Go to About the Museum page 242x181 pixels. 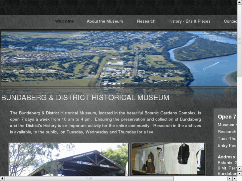(x=105, y=21)
